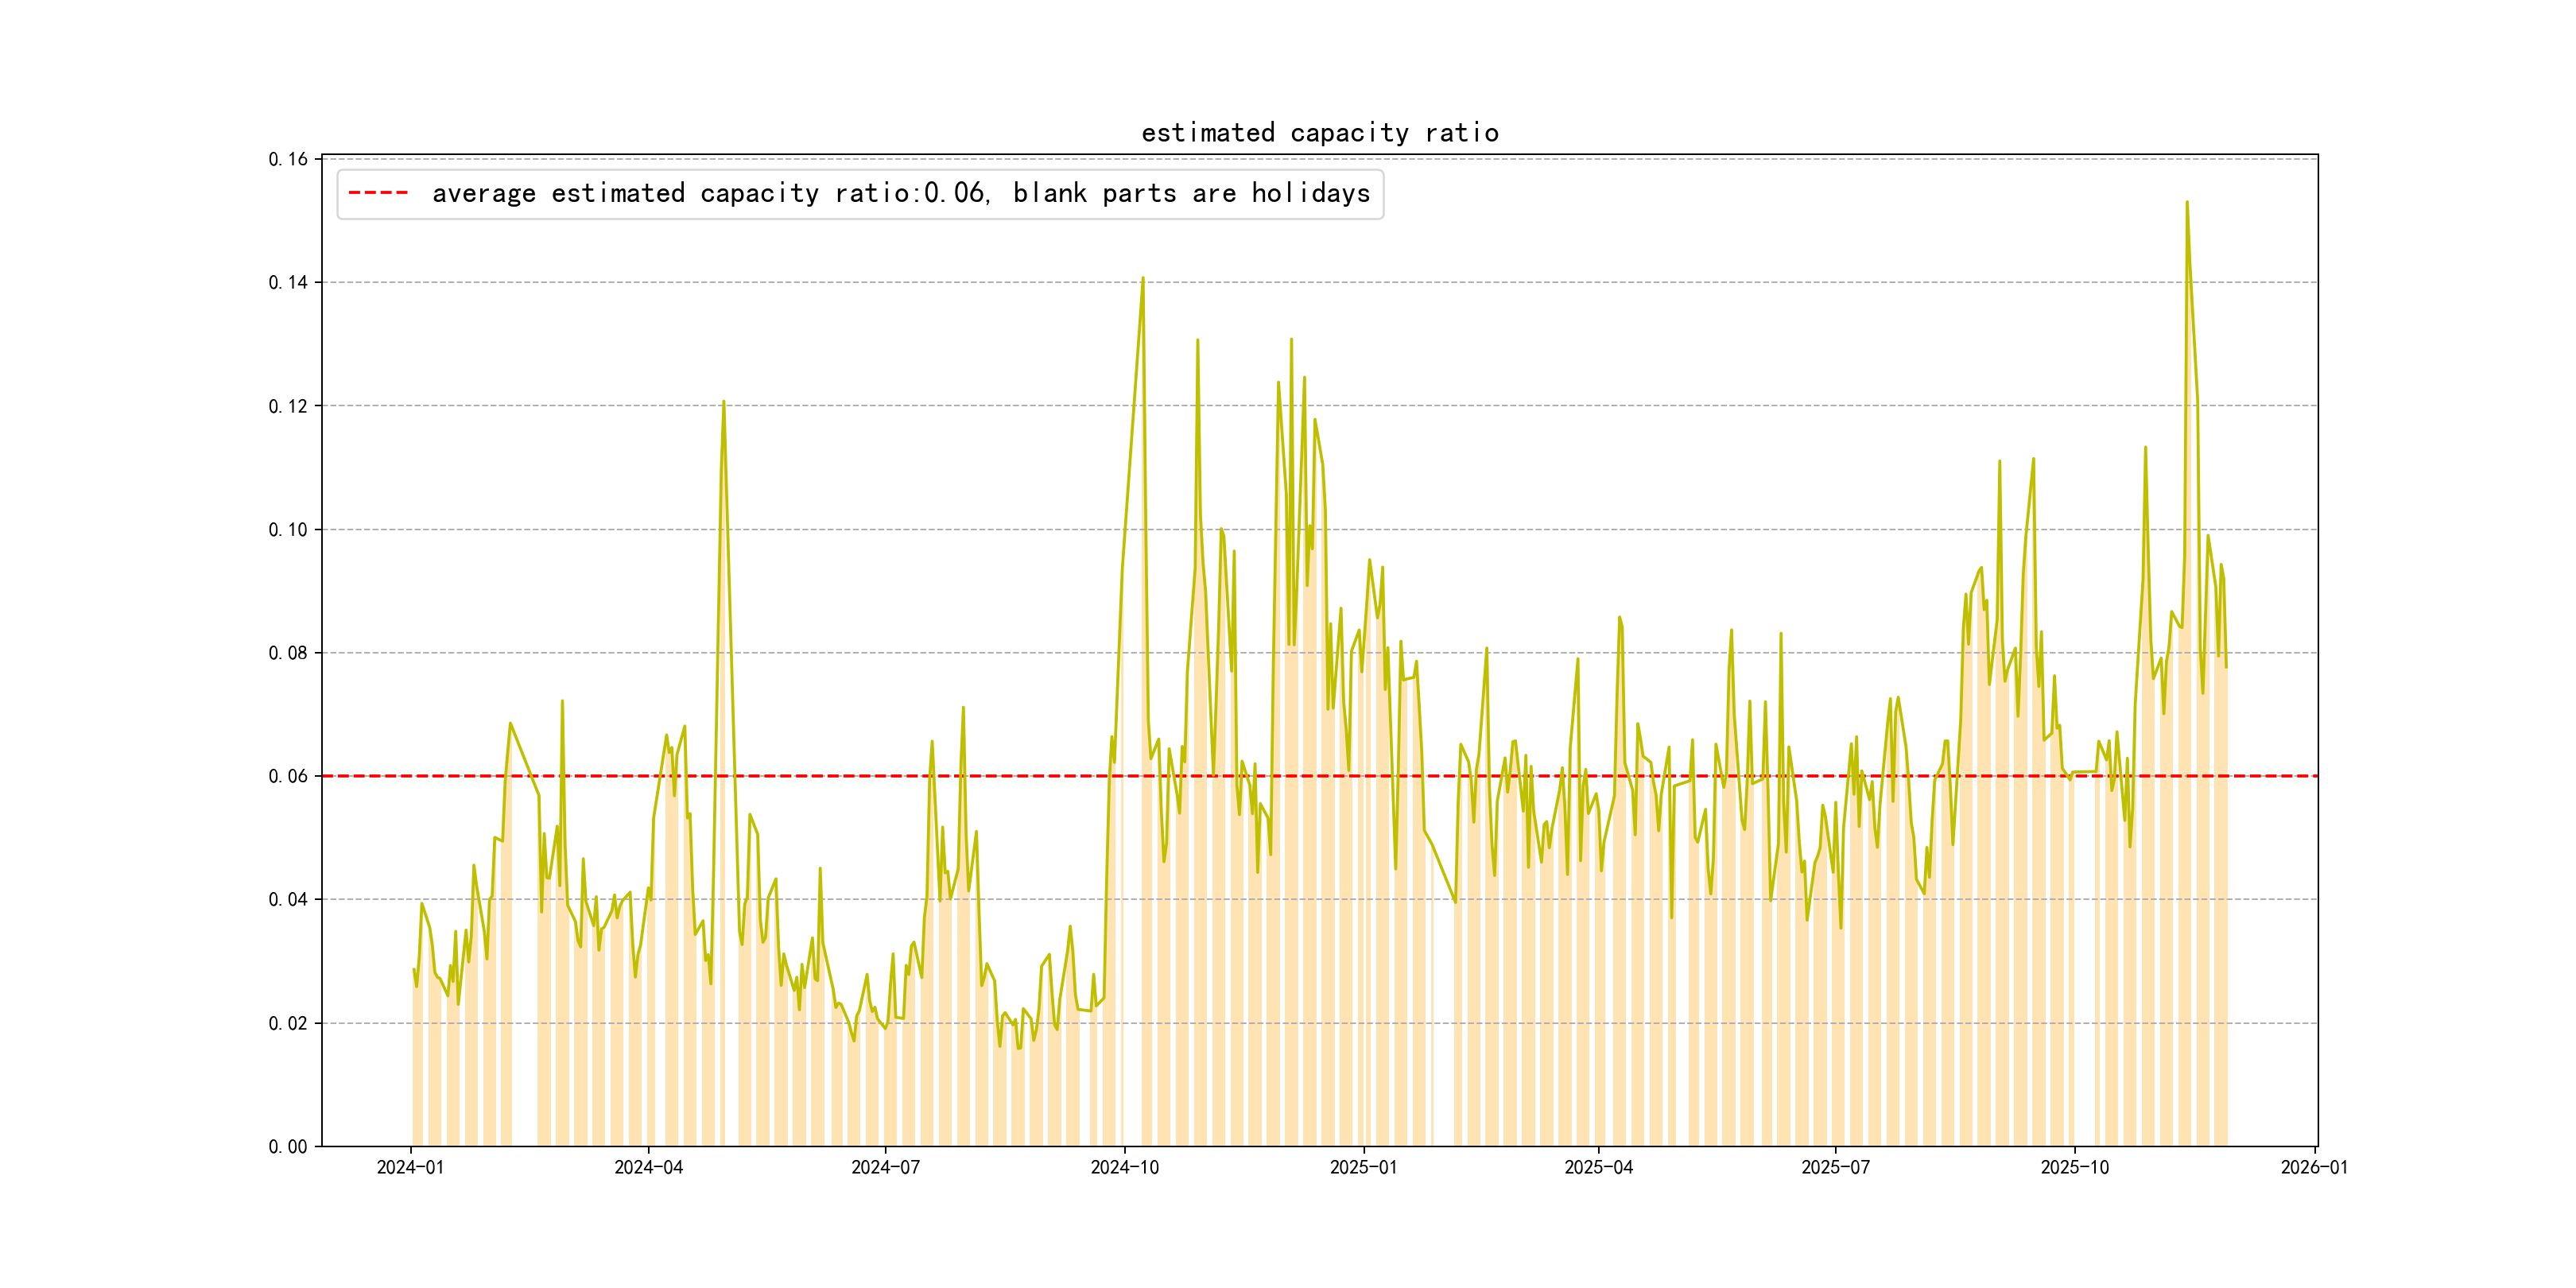2576x1288 pixels.
Task: Click the highest peak above 0.14
Action: 2187,203
